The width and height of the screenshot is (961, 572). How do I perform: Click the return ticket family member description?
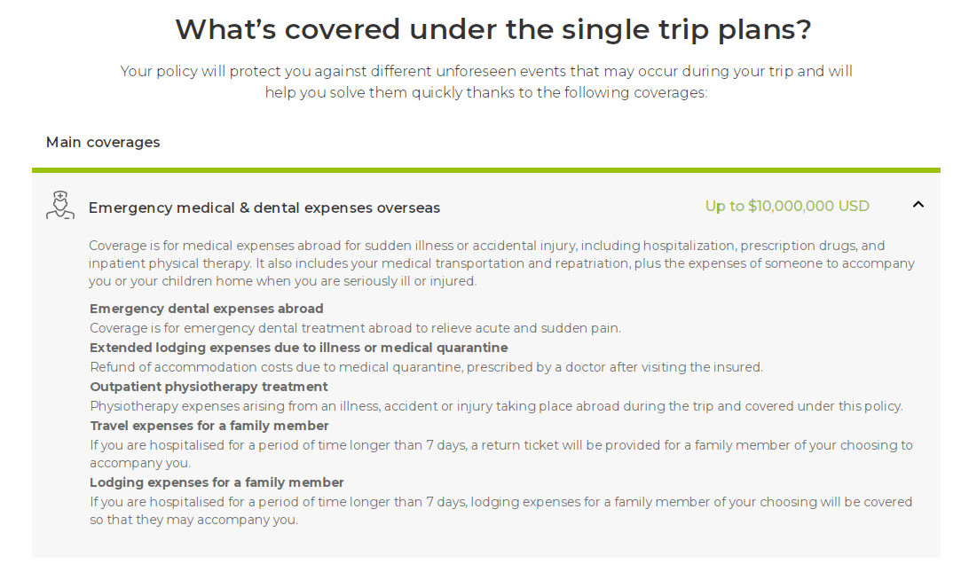(500, 454)
